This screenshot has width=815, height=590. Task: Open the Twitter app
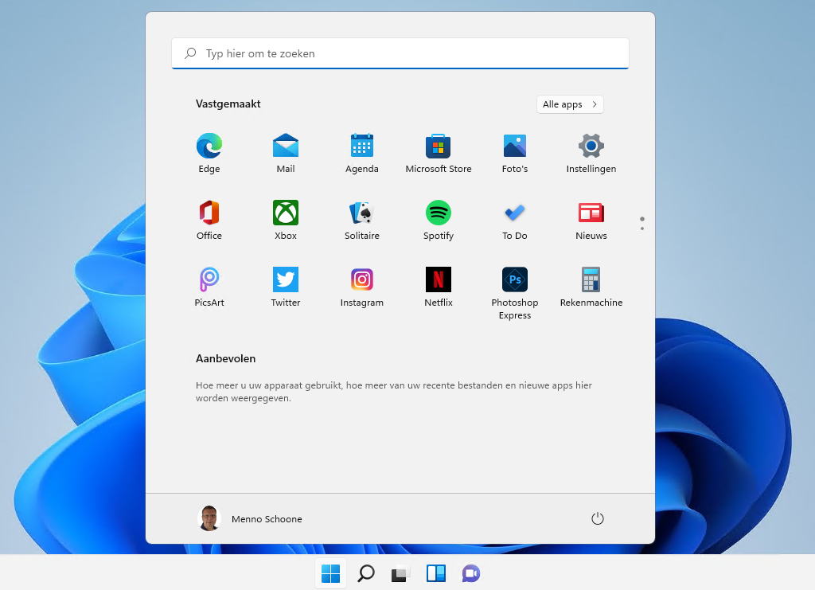[286, 287]
